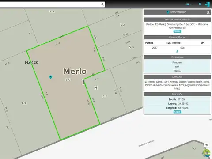Viewport: 212px width, 159px height.
Task: Download the Plancheta file
Action: [177, 62]
